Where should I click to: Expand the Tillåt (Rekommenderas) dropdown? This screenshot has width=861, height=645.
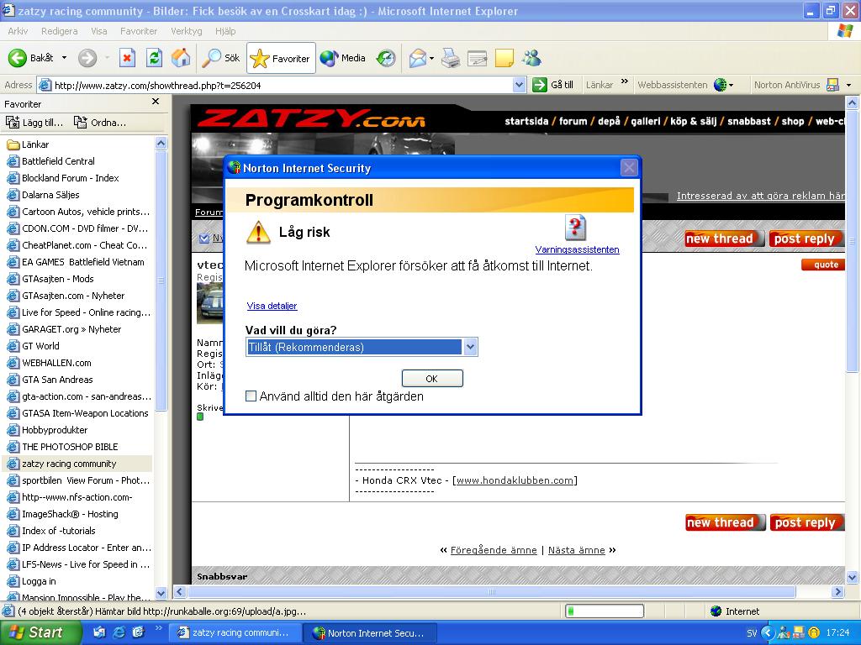[x=470, y=347]
